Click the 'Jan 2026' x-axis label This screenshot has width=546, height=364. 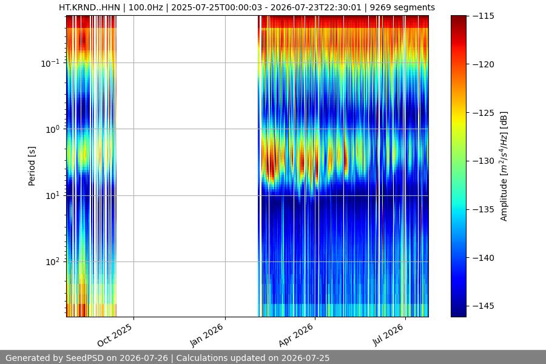pyautogui.click(x=206, y=335)
